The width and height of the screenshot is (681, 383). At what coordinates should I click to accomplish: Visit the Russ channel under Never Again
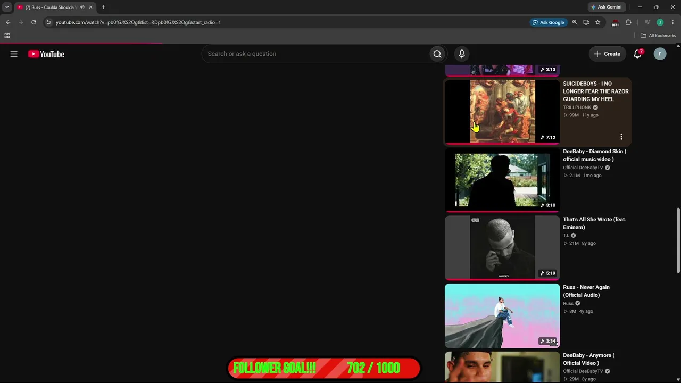[x=568, y=303]
